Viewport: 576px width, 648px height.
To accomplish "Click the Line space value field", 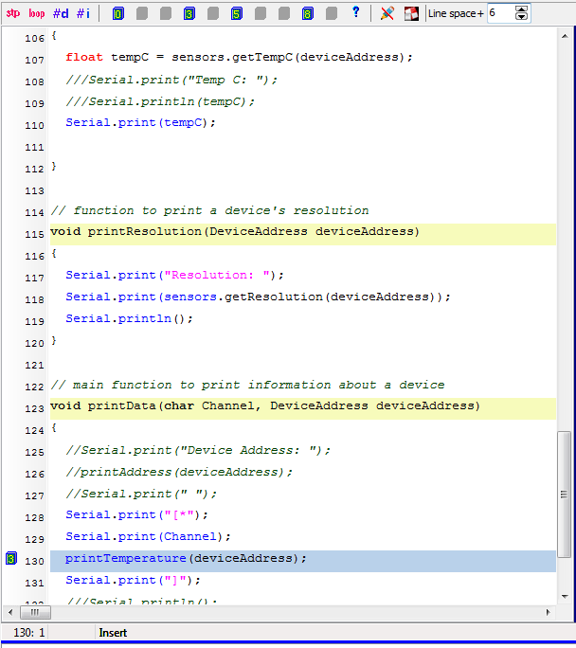I will point(501,13).
